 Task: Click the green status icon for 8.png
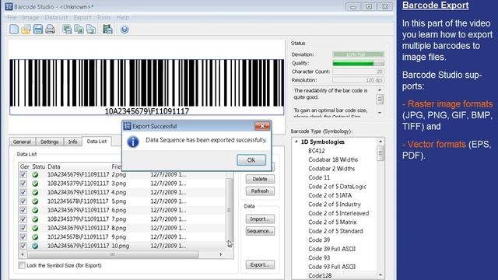(x=35, y=228)
